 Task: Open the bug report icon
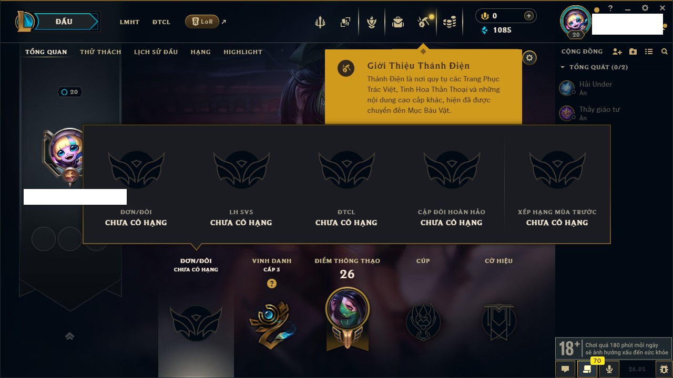pos(664,369)
